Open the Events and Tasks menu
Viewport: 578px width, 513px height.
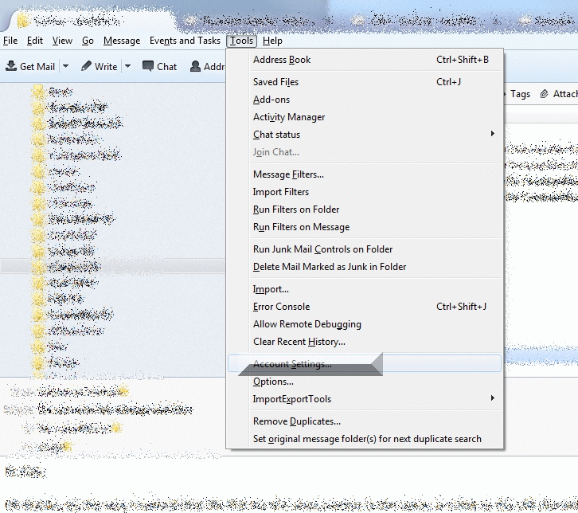click(x=185, y=41)
